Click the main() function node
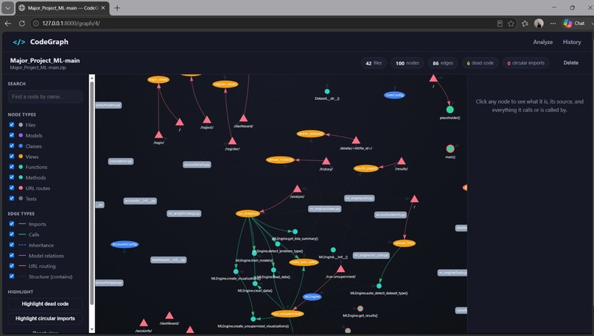 click(x=450, y=149)
